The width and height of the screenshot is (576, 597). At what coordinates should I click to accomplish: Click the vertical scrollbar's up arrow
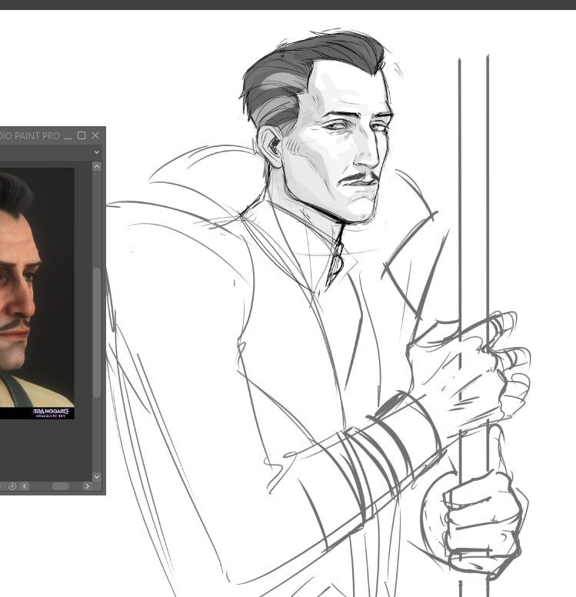click(x=97, y=167)
